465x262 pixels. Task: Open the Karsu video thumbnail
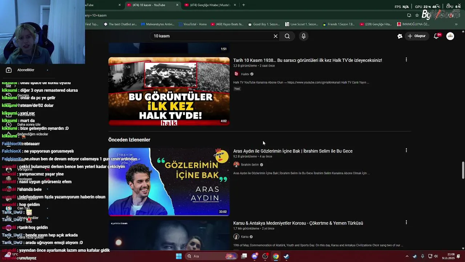(x=169, y=235)
